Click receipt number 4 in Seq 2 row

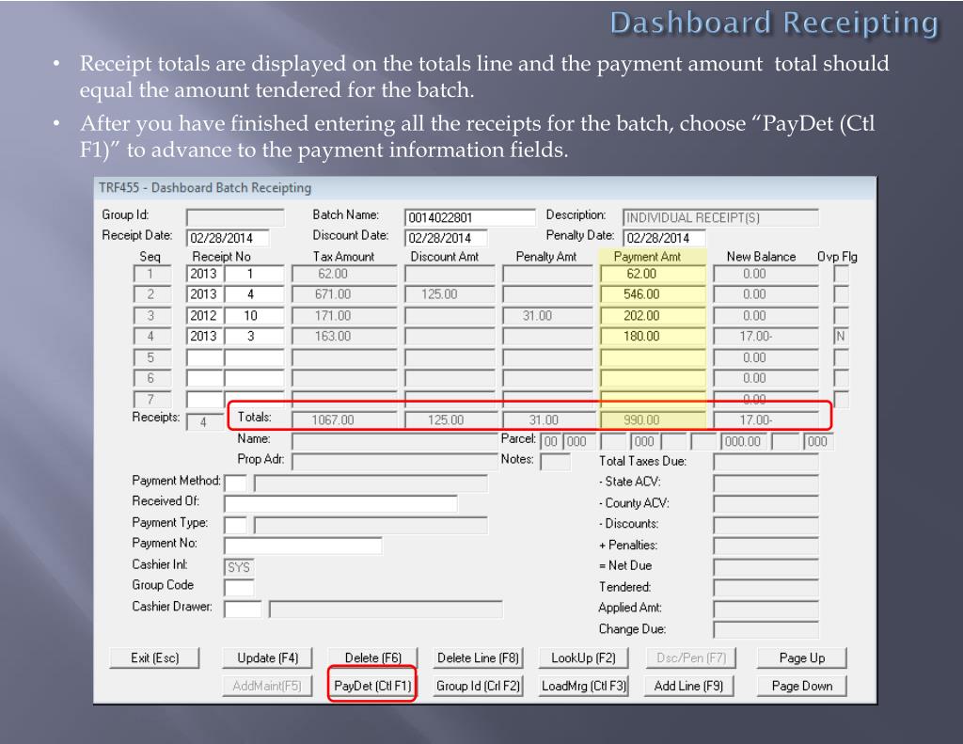[254, 295]
